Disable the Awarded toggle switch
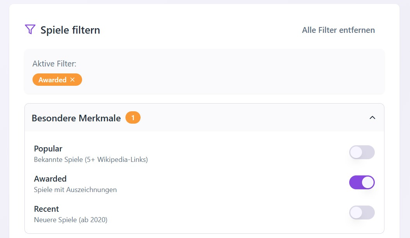The image size is (410, 238). [362, 182]
